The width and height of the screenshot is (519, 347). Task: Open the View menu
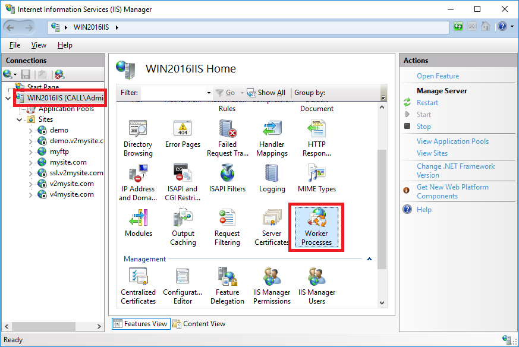39,45
